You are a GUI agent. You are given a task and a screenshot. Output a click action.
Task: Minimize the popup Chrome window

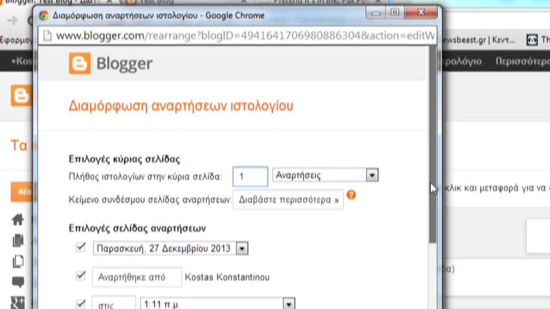(x=376, y=12)
